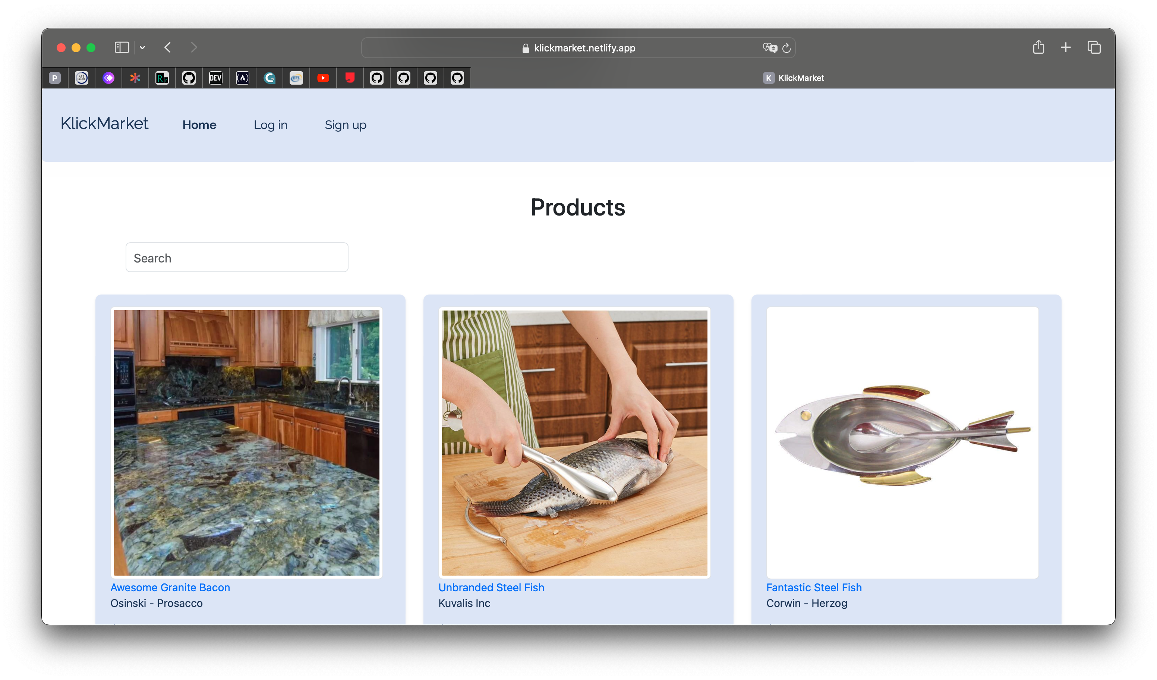Screen dimensions: 1157x680
Task: Click the Products heading
Action: (578, 207)
